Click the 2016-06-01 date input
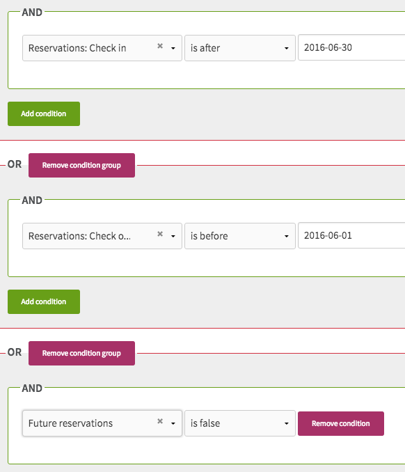Screen dimensions: 405x472 (351, 235)
